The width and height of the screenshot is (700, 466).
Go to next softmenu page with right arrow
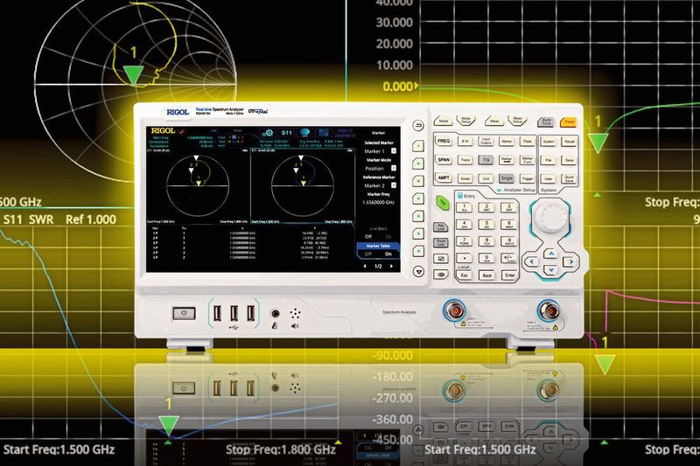tap(391, 266)
